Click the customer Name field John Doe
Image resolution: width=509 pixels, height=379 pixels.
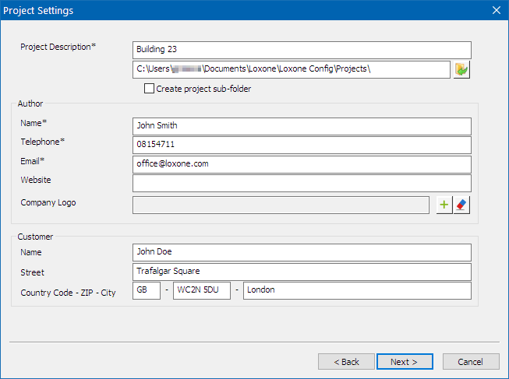pyautogui.click(x=302, y=252)
